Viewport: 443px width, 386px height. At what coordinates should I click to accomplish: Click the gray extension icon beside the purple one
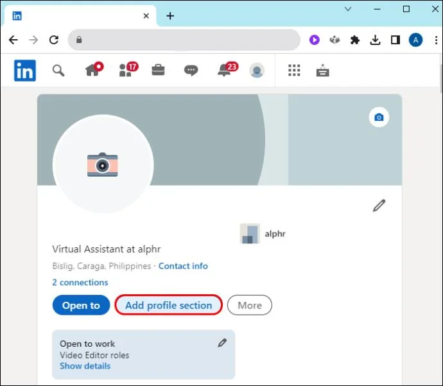(334, 40)
